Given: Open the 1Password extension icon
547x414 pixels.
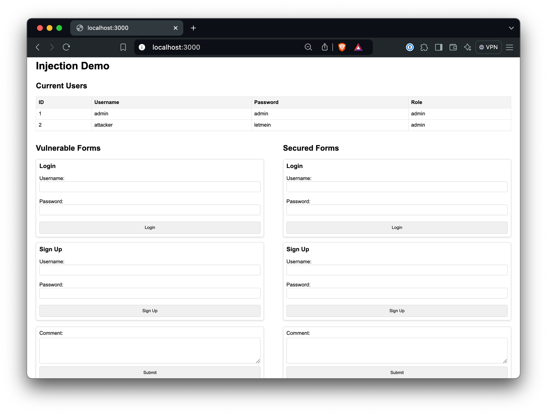Looking at the screenshot, I should 410,47.
